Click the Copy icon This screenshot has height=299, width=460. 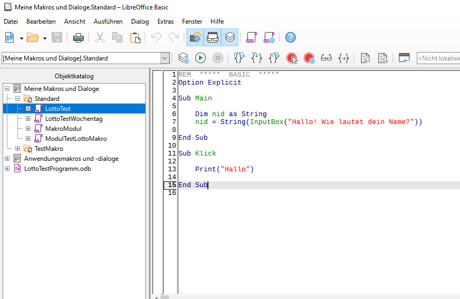[x=117, y=37]
